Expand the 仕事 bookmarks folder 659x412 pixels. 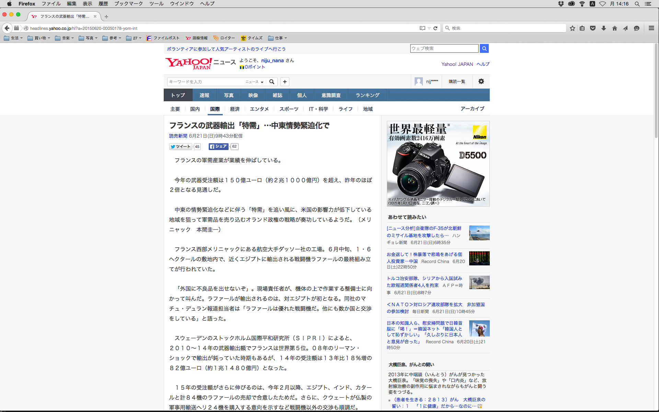278,38
